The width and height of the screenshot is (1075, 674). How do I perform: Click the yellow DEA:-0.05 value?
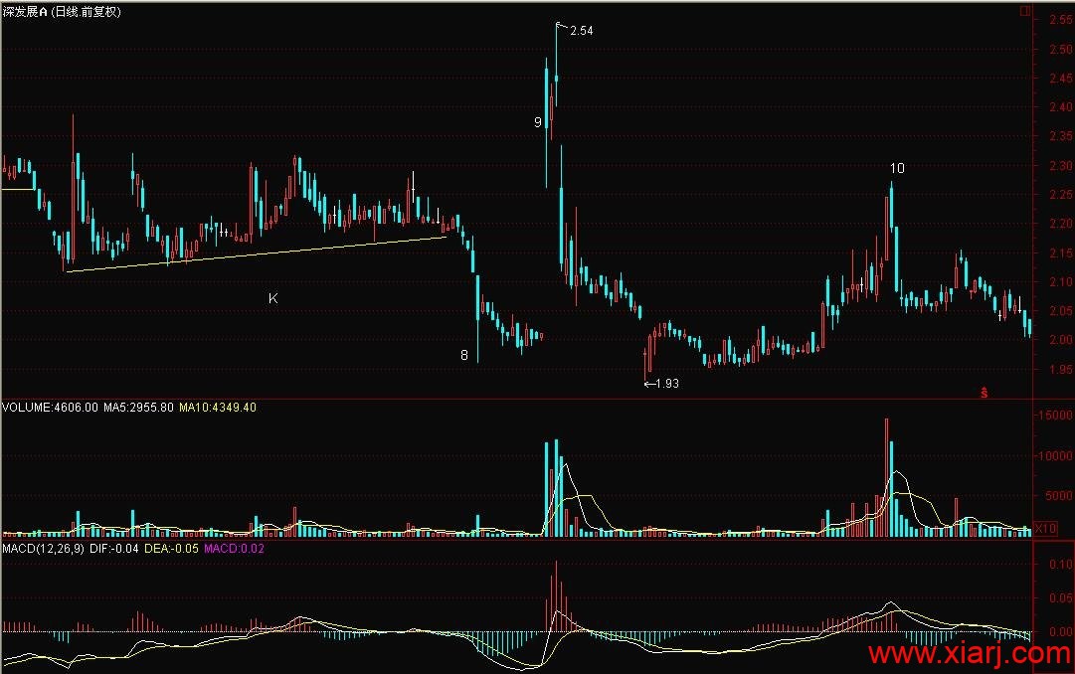point(171,549)
